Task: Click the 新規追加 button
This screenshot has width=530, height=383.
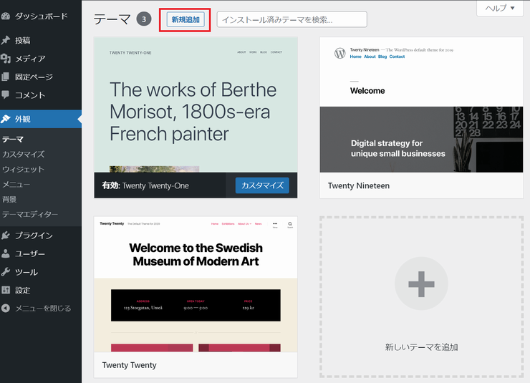Action: click(x=185, y=19)
